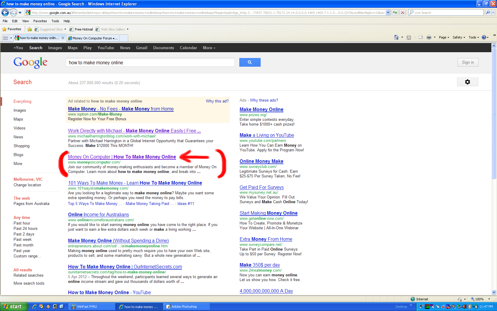Open the zoom level 100% control
The width and height of the screenshot is (497, 311).
coord(481,299)
